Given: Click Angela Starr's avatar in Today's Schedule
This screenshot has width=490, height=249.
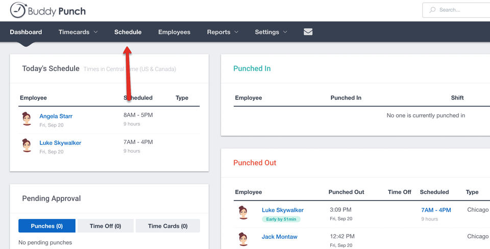Looking at the screenshot, I should (27, 119).
